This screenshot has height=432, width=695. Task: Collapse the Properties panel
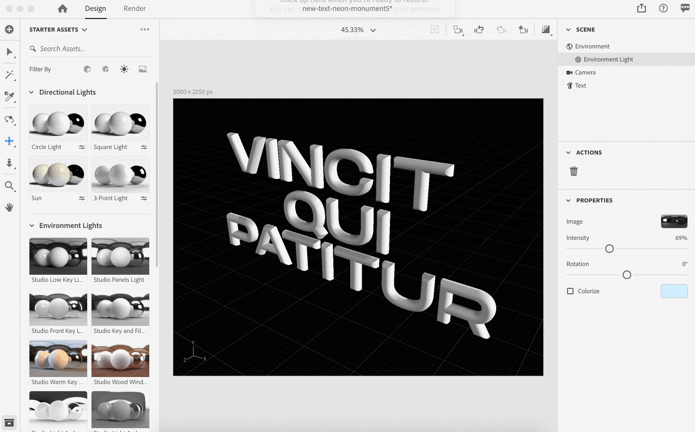[x=569, y=200]
